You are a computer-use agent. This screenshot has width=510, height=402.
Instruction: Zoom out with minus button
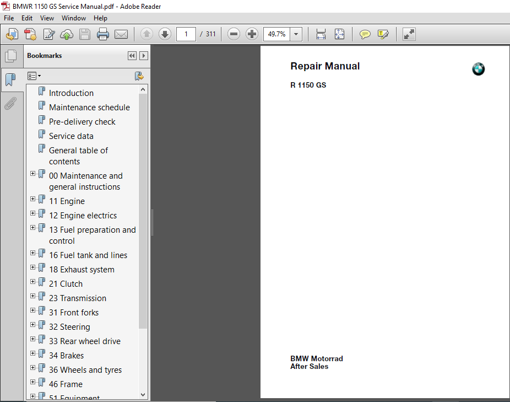coord(234,34)
